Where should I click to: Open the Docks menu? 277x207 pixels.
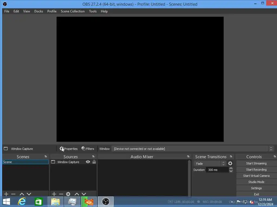pyautogui.click(x=39, y=11)
